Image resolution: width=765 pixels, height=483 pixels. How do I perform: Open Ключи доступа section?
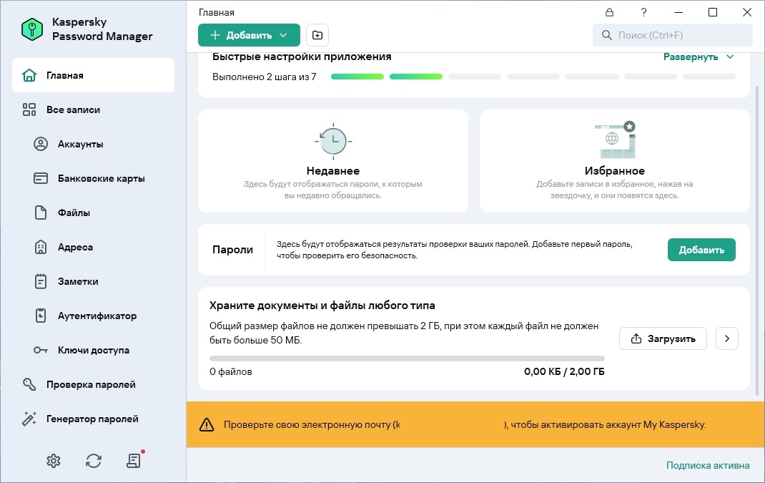click(x=94, y=350)
